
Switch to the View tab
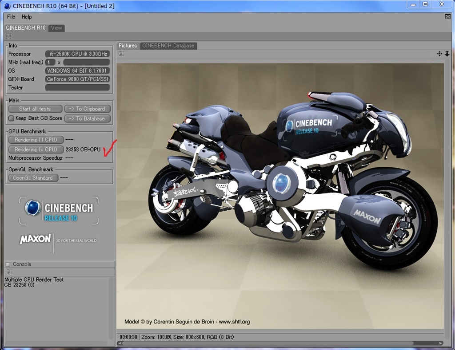pos(56,28)
